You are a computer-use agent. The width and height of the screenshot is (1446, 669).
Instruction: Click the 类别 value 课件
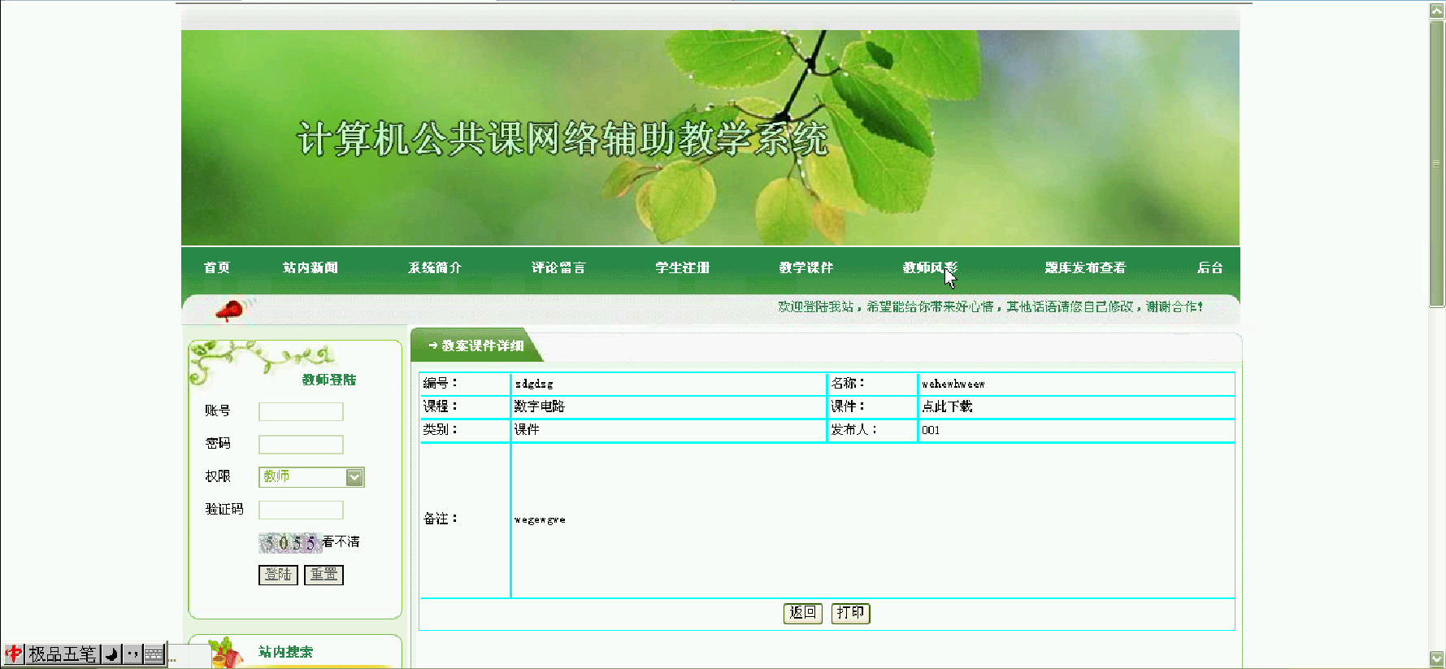pos(526,429)
